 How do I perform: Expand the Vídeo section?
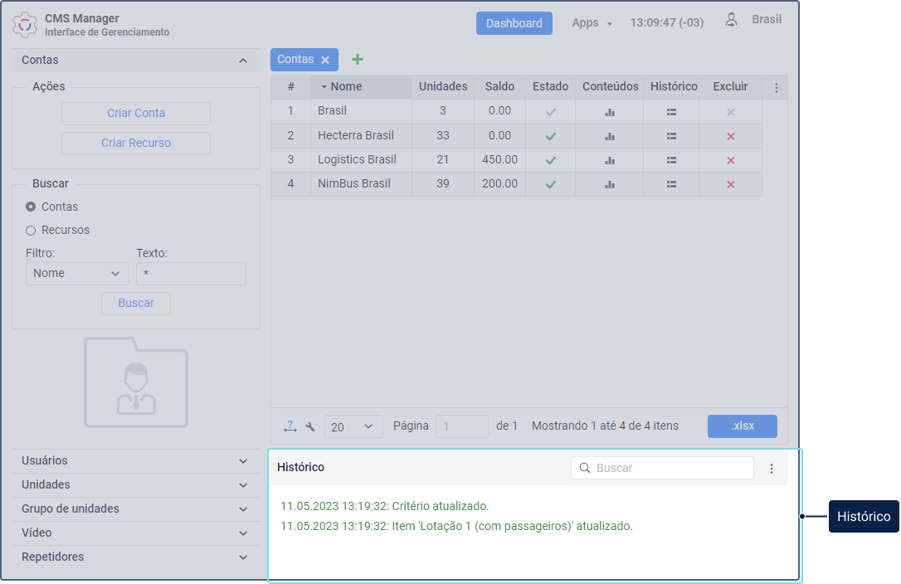click(x=135, y=533)
